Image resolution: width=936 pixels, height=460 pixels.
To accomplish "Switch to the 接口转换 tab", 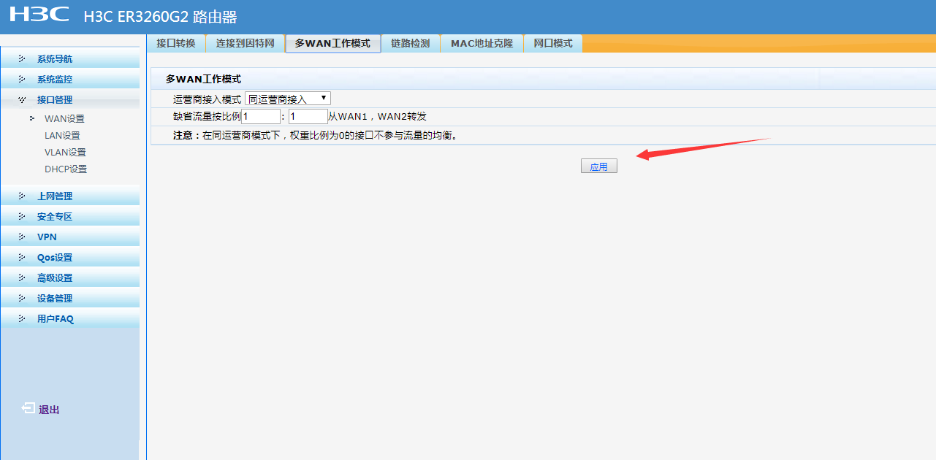I will [x=176, y=44].
